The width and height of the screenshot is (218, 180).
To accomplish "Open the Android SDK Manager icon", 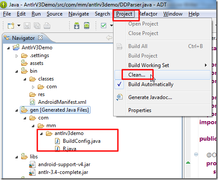I will (x=77, y=26).
